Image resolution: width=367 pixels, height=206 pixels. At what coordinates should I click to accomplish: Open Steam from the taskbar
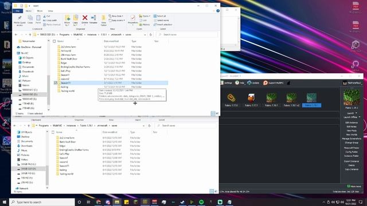tap(182, 202)
